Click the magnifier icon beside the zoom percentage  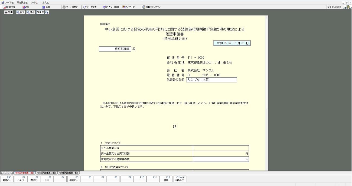pos(47,12)
